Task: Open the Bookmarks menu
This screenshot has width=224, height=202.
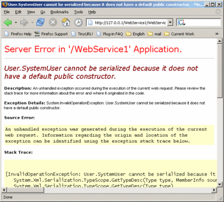Action: (59, 12)
